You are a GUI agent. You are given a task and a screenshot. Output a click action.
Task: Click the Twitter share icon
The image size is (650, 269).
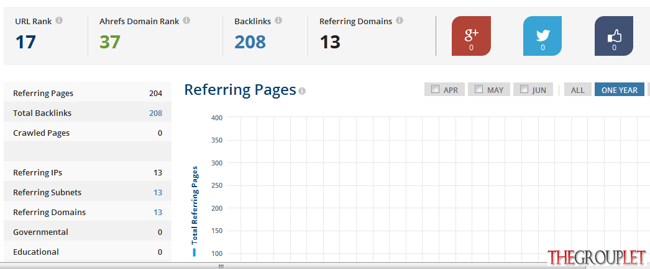click(x=542, y=36)
